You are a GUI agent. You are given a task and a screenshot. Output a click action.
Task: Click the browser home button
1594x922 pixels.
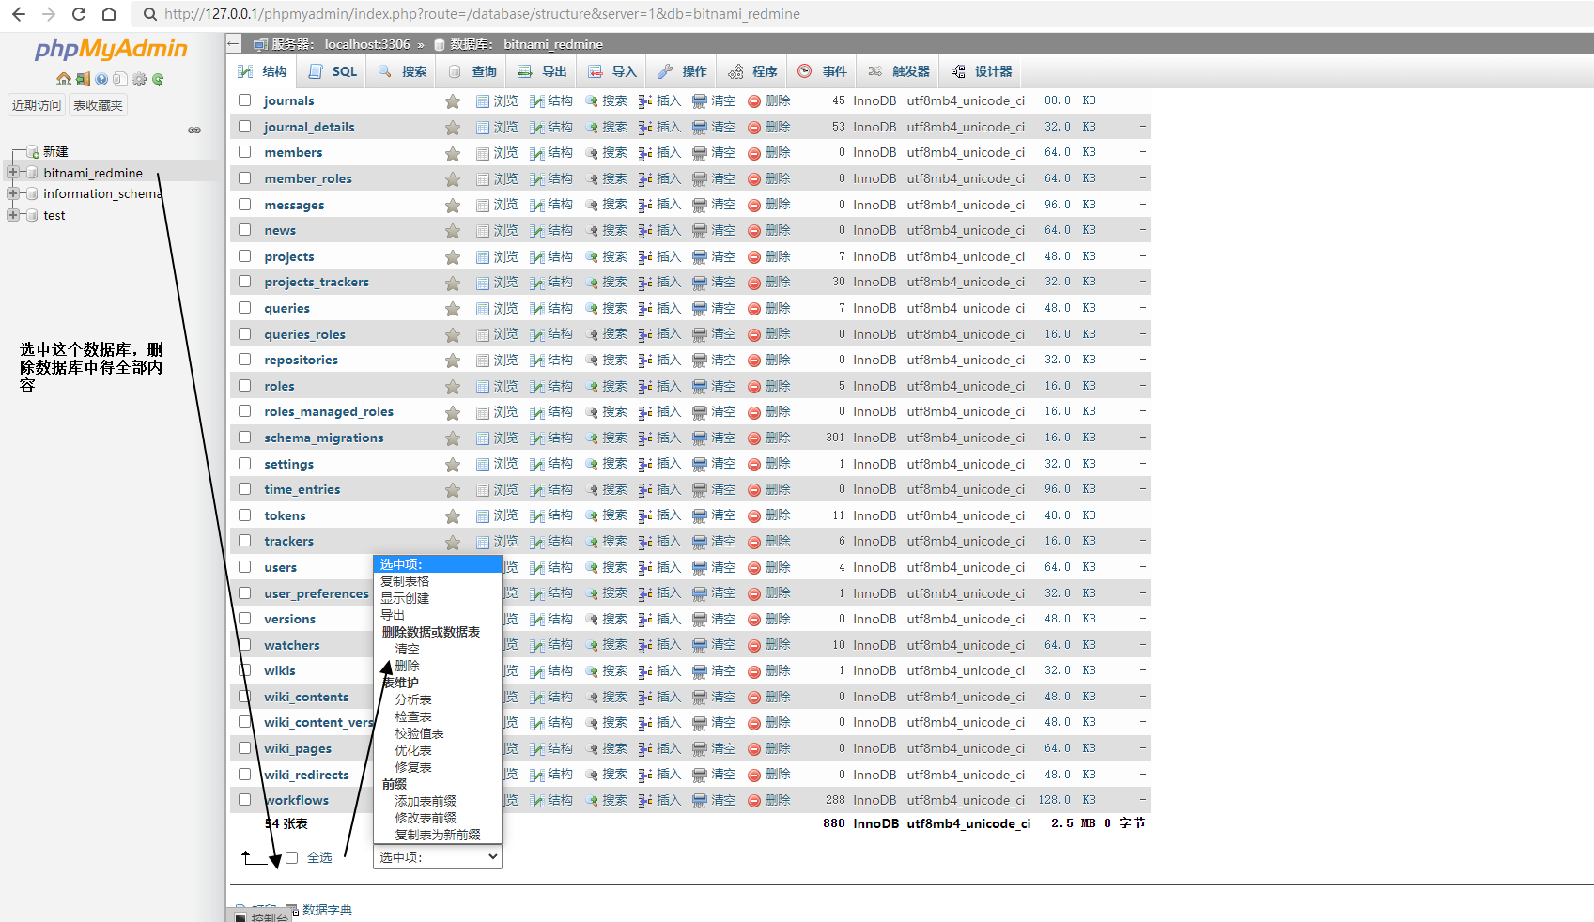[109, 14]
